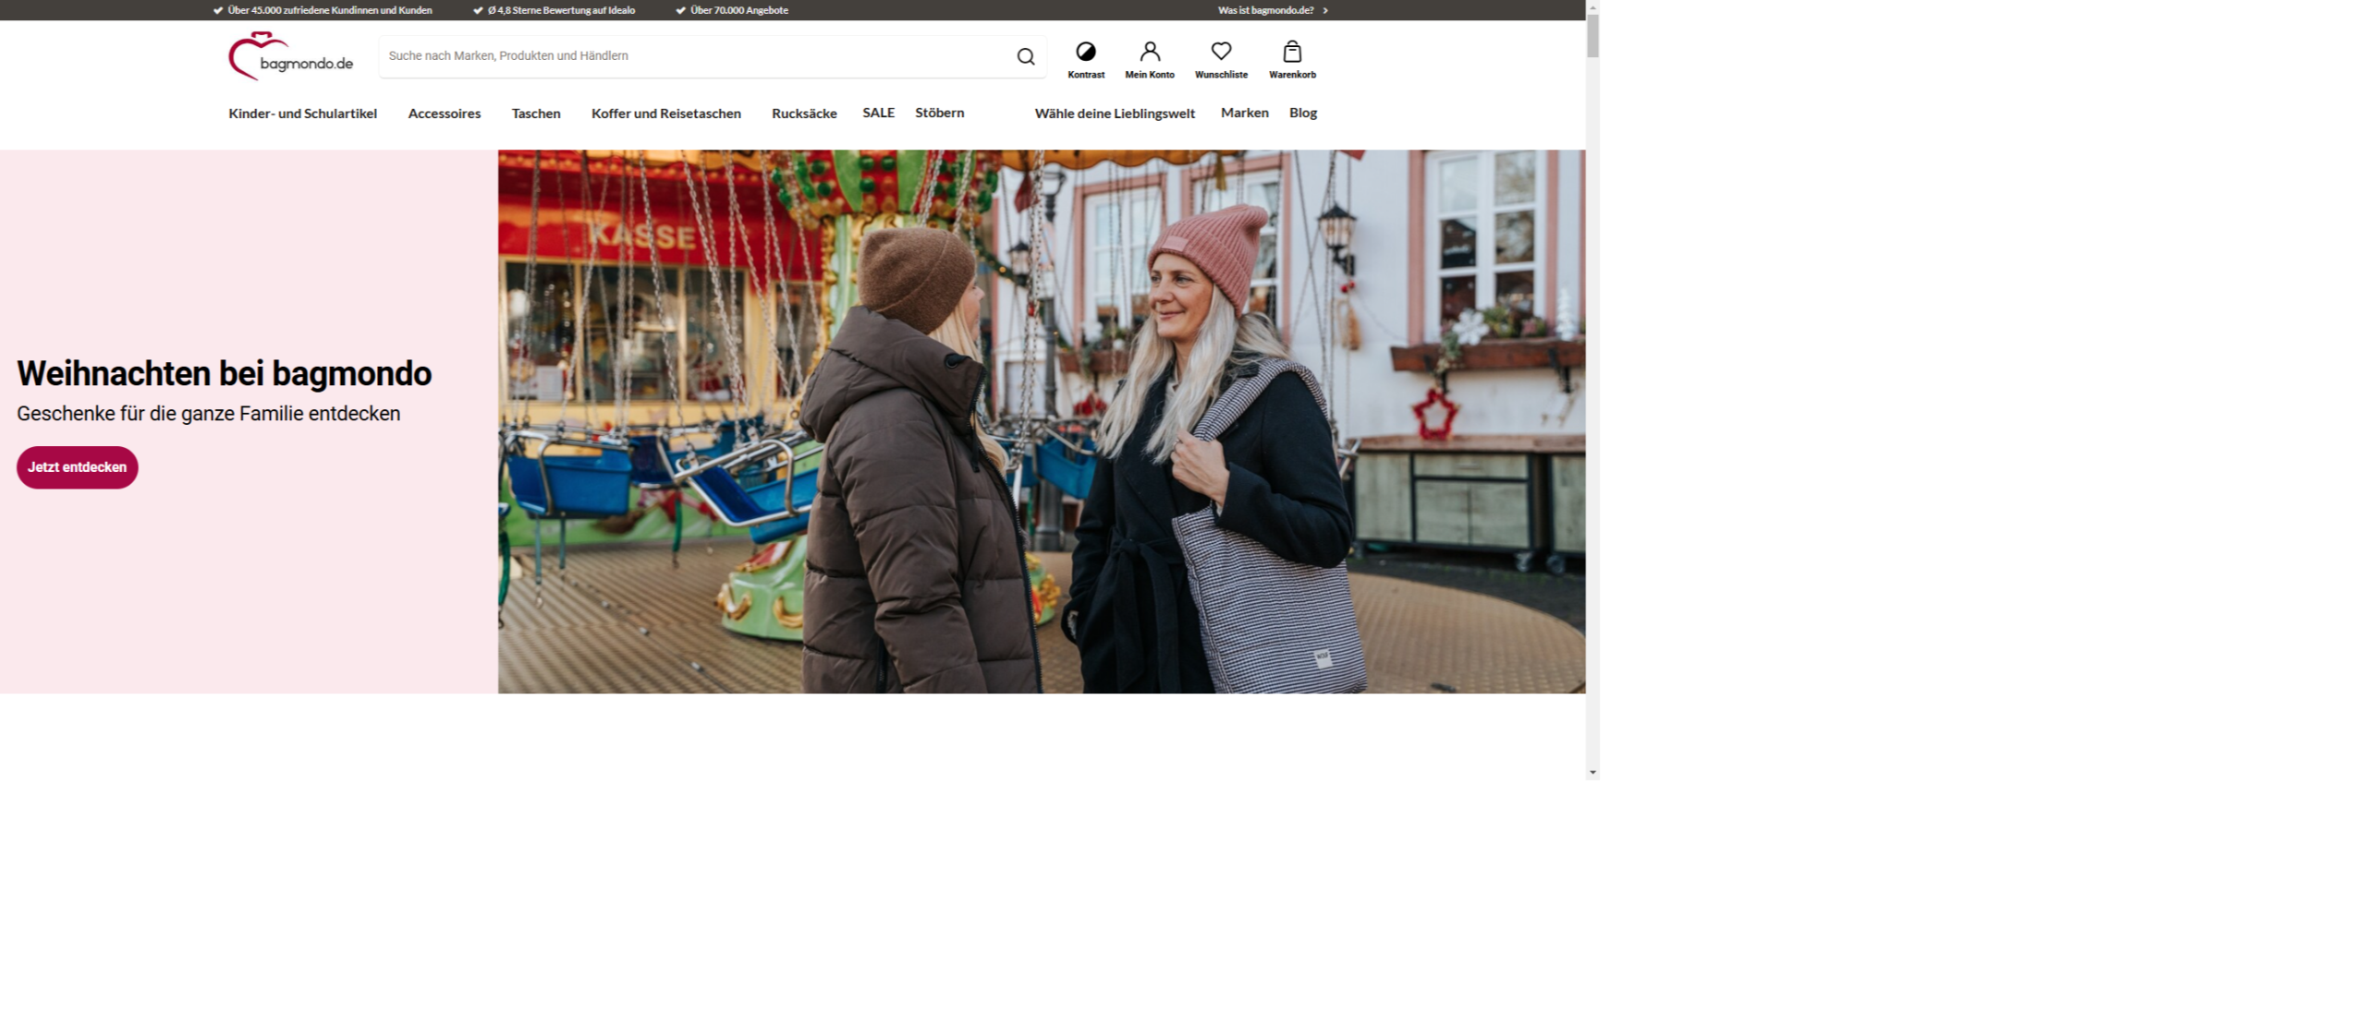Image resolution: width=2366 pixels, height=1026 pixels.
Task: Click the checkmark beside 'Über 70.000 Angebote'
Action: [x=680, y=10]
